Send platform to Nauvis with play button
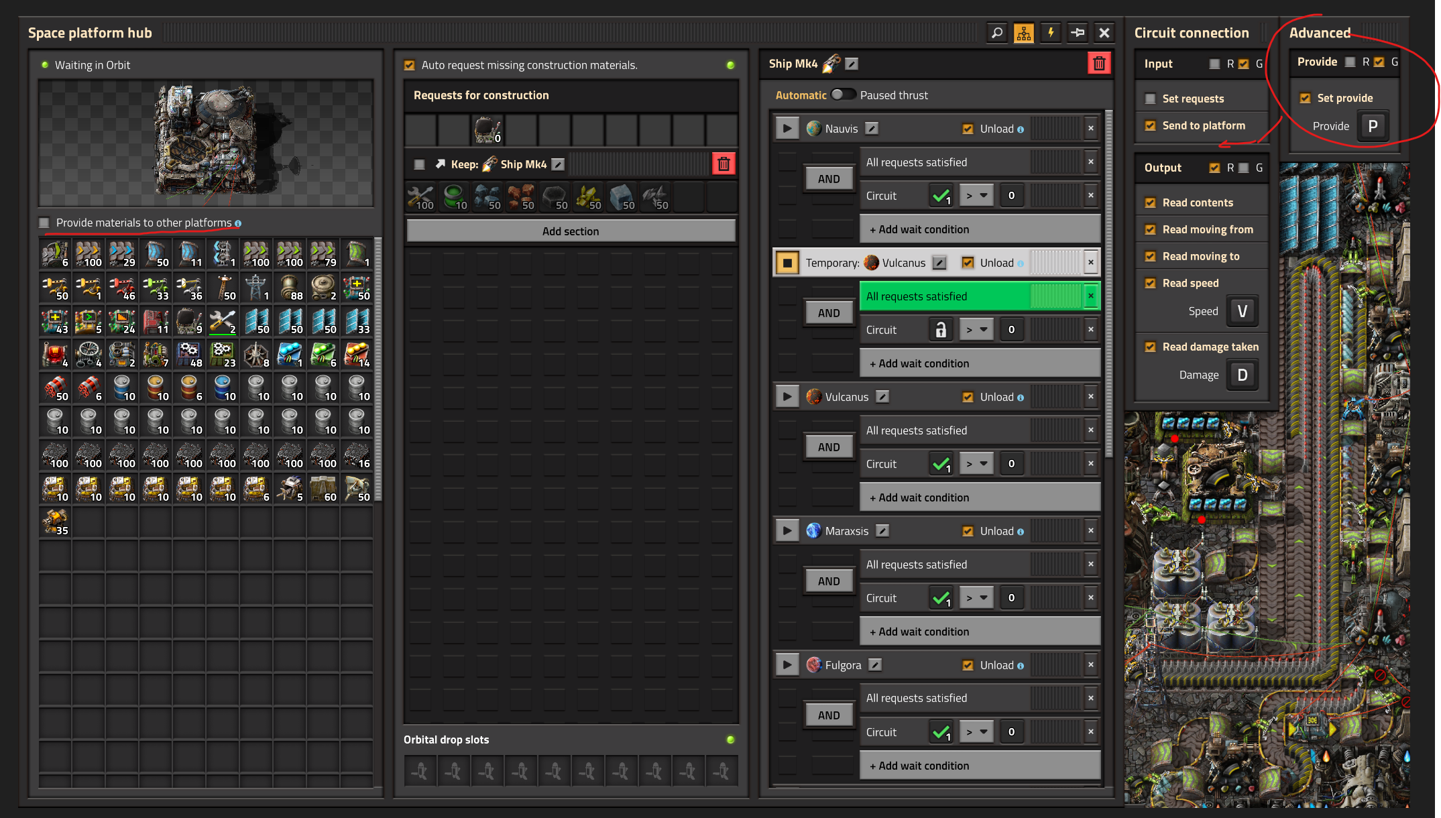Image resolution: width=1441 pixels, height=818 pixels. 787,128
